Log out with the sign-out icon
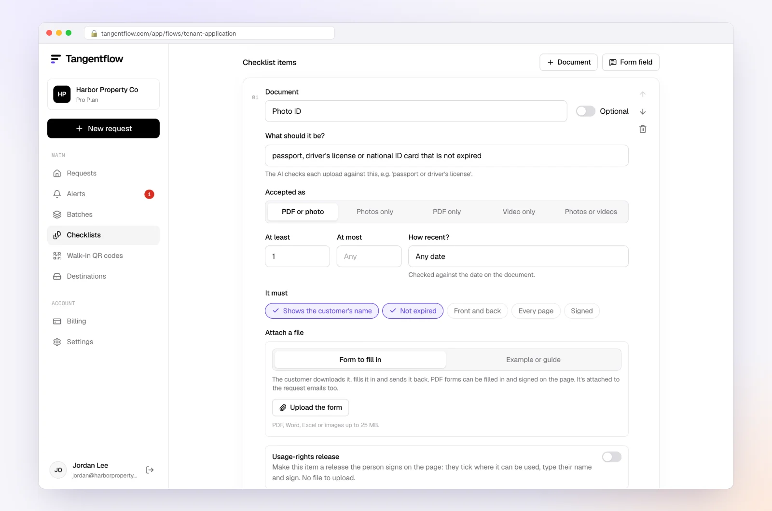The height and width of the screenshot is (511, 772). [150, 470]
